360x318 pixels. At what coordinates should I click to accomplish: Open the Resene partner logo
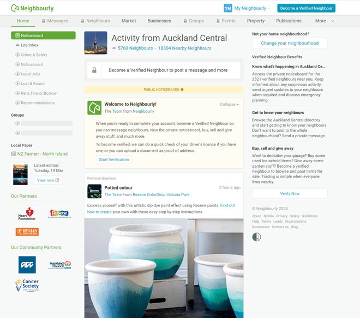pyautogui.click(x=59, y=213)
